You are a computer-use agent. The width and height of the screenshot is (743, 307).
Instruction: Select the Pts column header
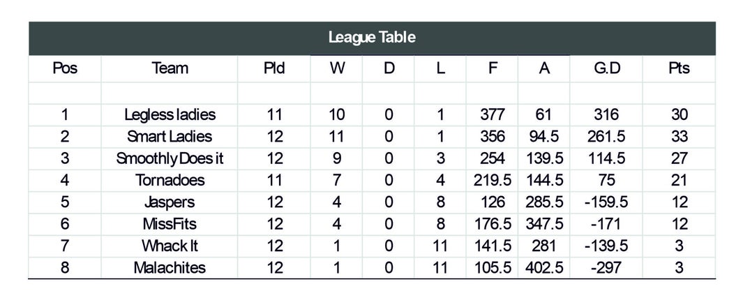(679, 68)
